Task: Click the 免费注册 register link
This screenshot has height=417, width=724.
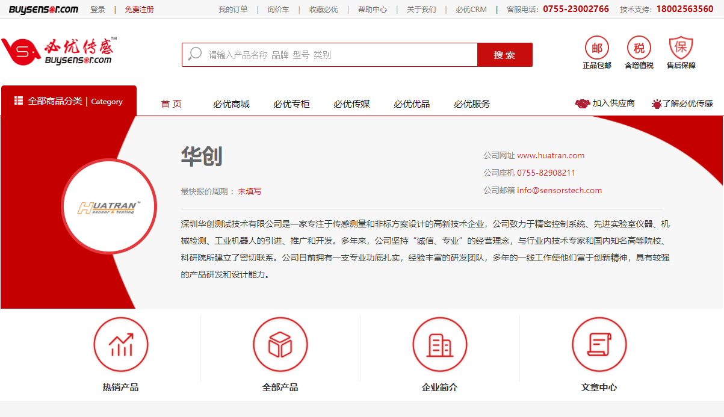Action: coord(139,9)
